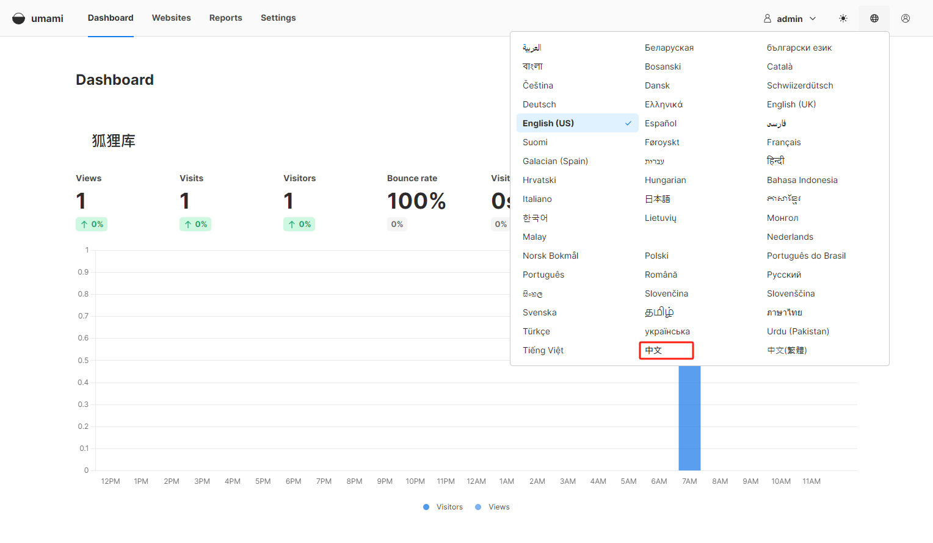Switch language to Deutsch
This screenshot has width=933, height=543.
point(539,104)
